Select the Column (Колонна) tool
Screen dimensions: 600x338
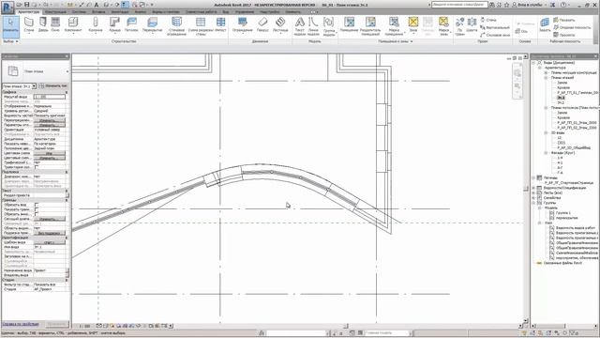tap(96, 25)
